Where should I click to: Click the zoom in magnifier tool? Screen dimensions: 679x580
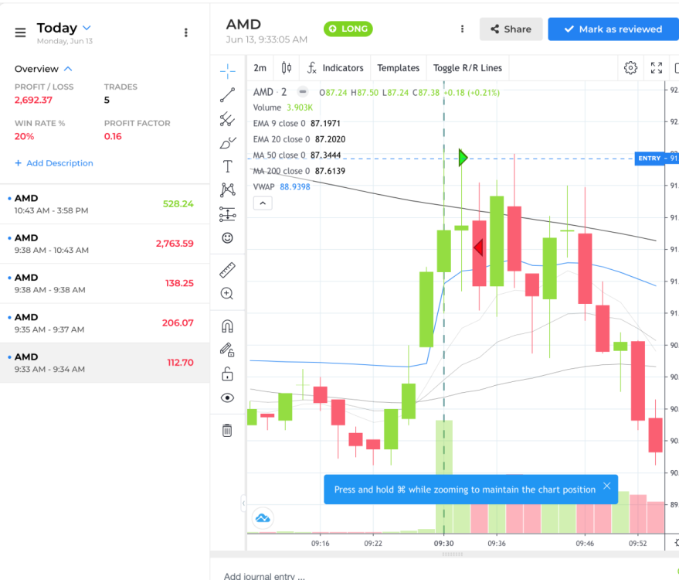(x=227, y=294)
